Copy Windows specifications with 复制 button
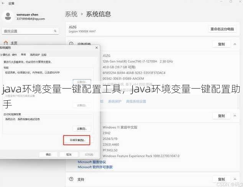The width and height of the screenshot is (243, 187). [x=221, y=116]
